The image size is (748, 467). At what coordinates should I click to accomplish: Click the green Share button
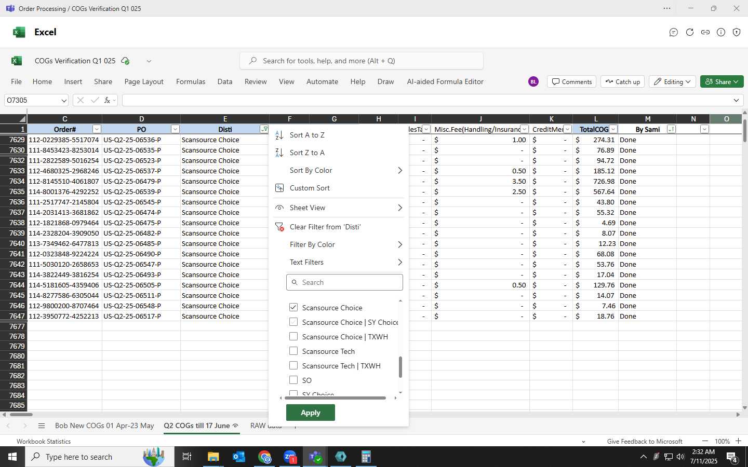pos(722,81)
